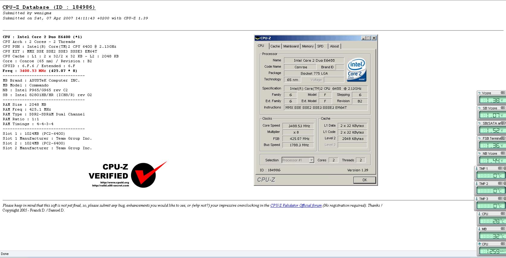
Task: Click the Instructions field
Action: [x=326, y=108]
